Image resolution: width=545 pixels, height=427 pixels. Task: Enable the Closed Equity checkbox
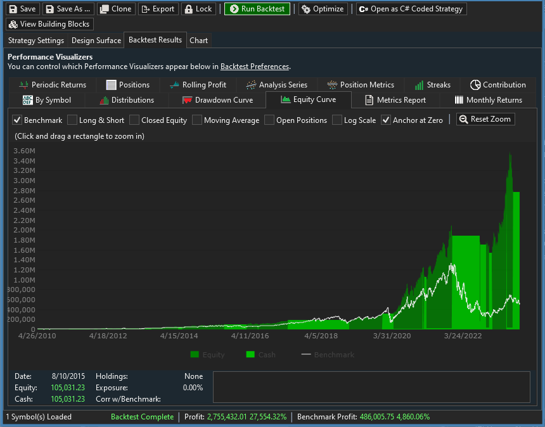coord(135,120)
